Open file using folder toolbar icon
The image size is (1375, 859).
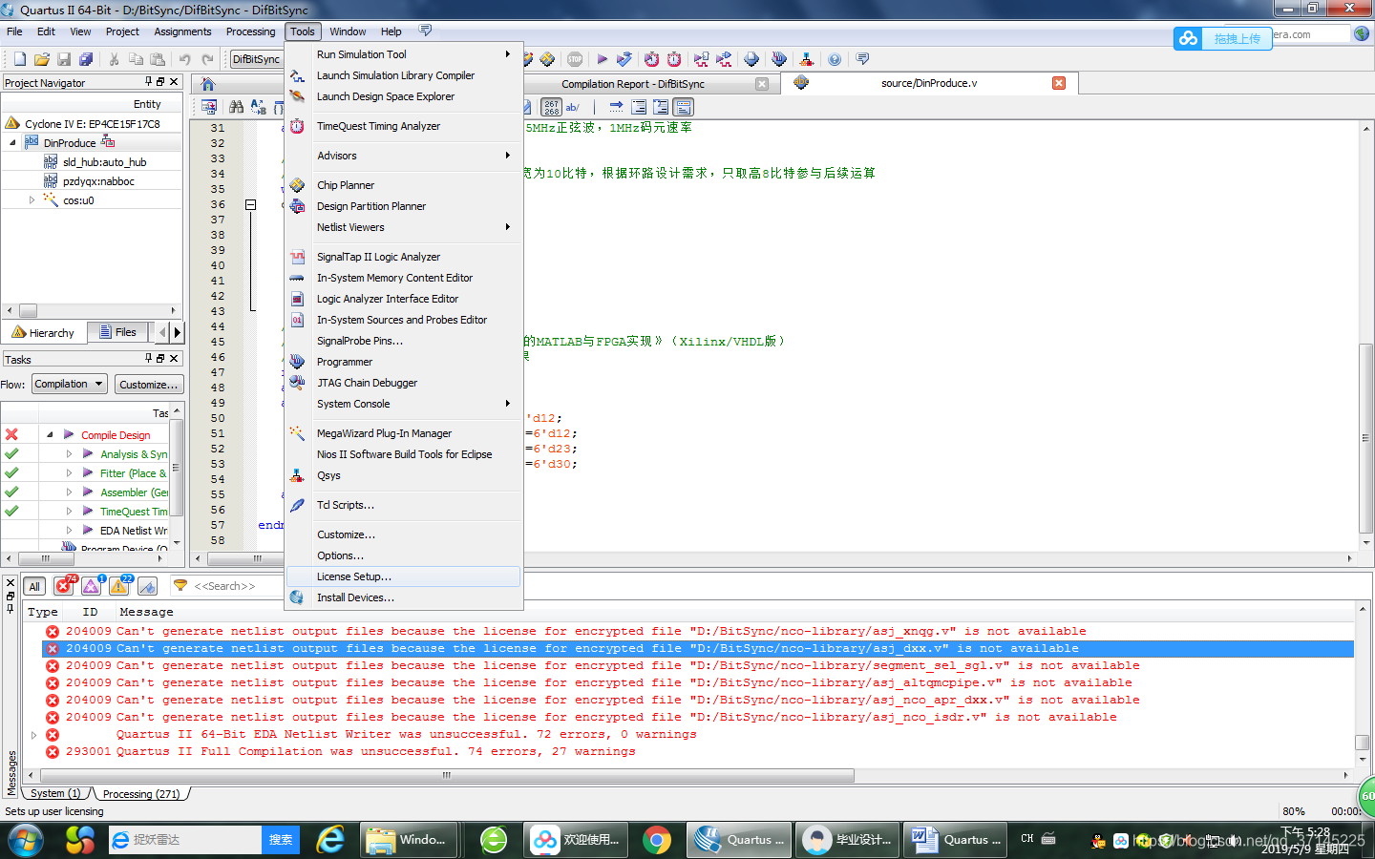tap(42, 59)
